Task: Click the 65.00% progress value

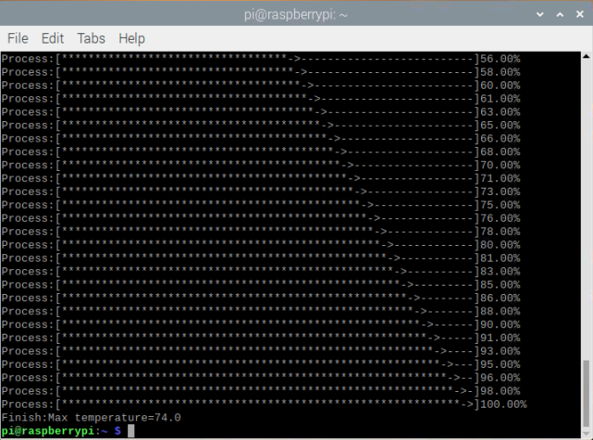Action: click(500, 126)
